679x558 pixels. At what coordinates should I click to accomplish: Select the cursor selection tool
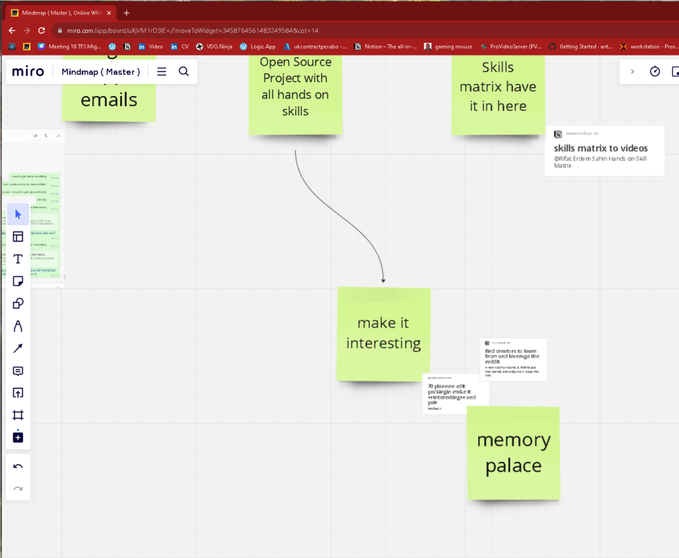[x=18, y=214]
